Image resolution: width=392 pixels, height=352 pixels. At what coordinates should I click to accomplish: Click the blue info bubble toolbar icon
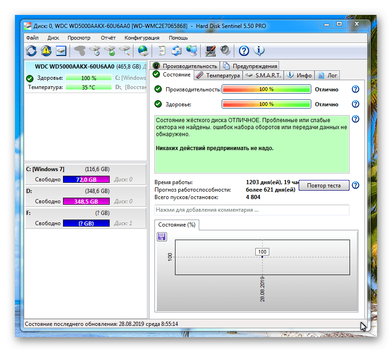[259, 50]
